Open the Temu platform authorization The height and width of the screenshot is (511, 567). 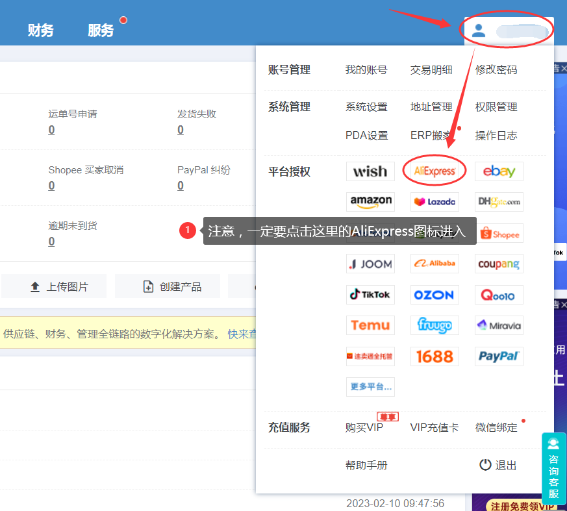tap(370, 325)
